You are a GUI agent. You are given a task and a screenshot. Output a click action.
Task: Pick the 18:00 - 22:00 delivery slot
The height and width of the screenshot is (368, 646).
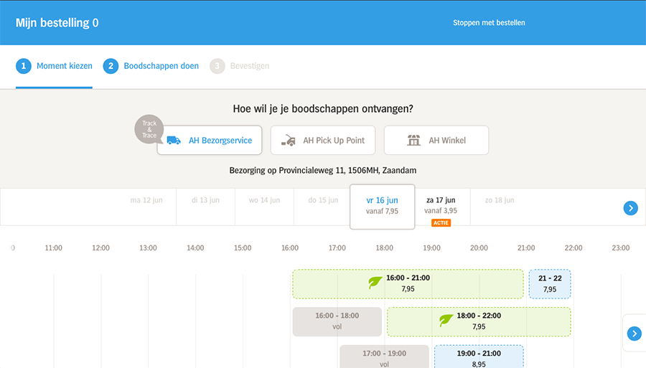coord(479,321)
